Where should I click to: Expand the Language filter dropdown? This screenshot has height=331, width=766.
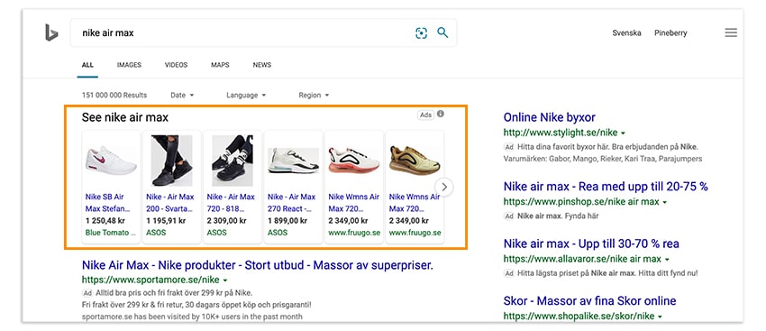point(246,96)
